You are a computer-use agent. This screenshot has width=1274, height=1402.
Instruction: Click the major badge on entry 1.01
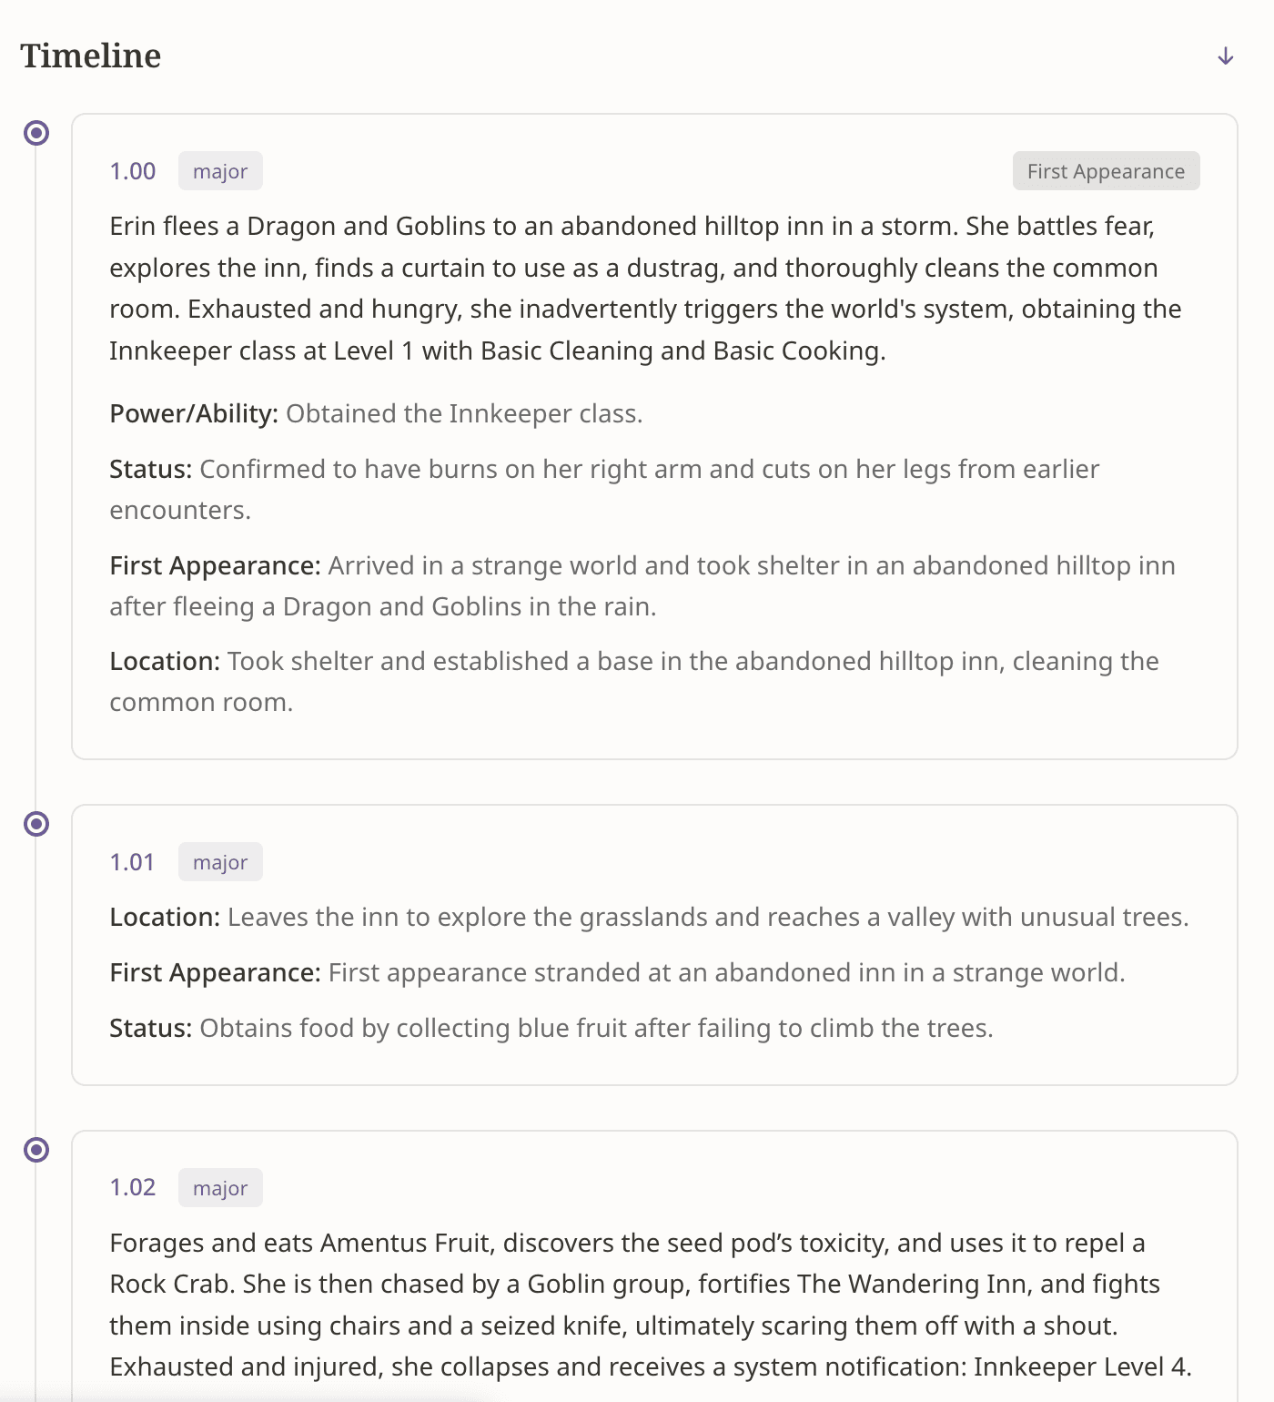[x=219, y=861]
